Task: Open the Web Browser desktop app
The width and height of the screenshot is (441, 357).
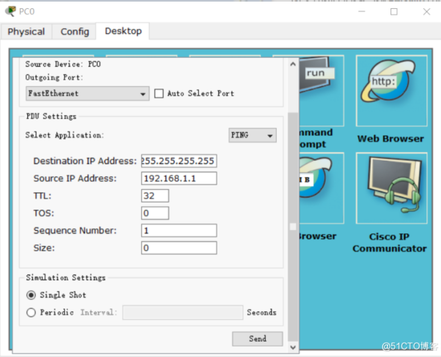Action: pos(392,91)
